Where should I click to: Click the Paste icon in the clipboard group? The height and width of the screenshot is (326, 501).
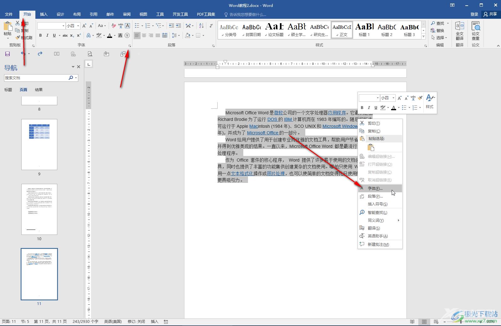tap(8, 26)
